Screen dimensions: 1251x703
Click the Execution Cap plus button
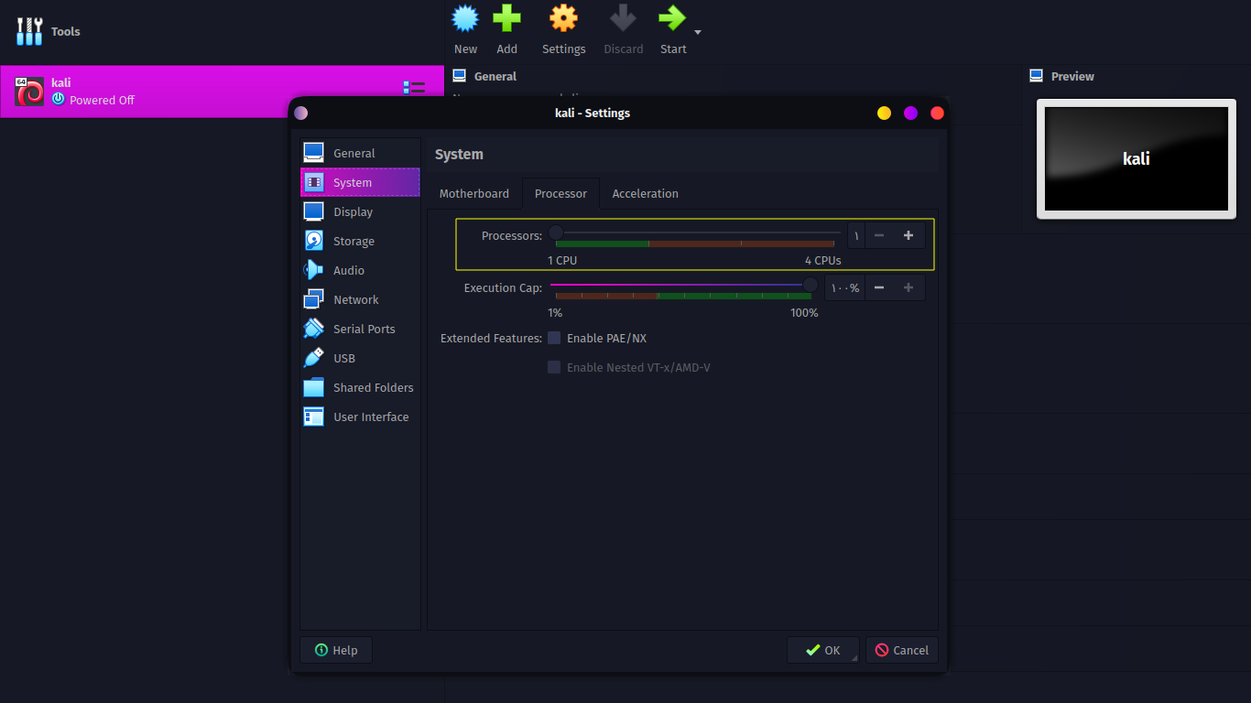tap(908, 287)
